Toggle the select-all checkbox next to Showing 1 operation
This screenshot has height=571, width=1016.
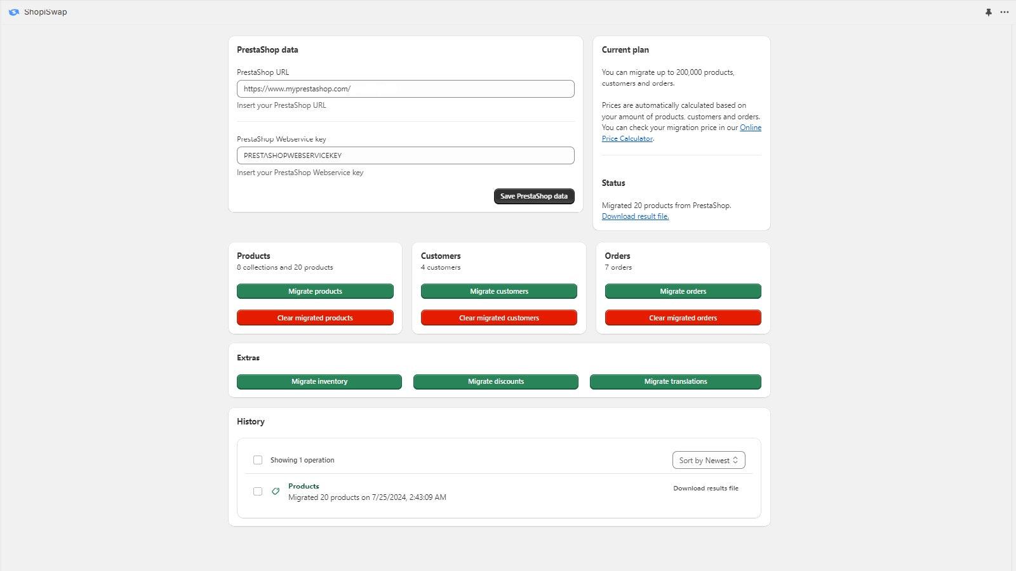[258, 459]
